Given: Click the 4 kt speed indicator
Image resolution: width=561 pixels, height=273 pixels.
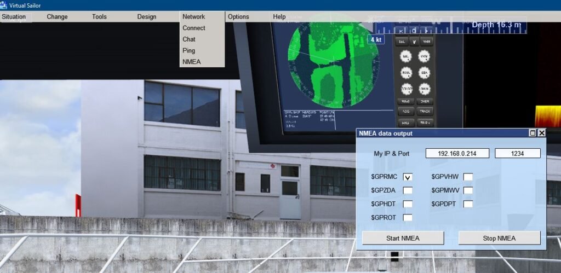Looking at the screenshot, I should pyautogui.click(x=376, y=39).
